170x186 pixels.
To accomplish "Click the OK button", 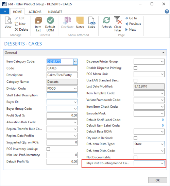I will click(157, 180).
